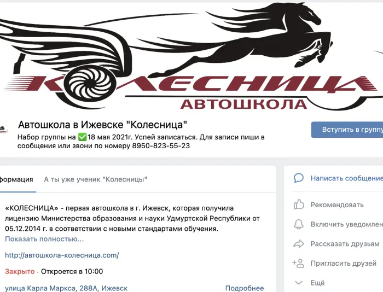The width and height of the screenshot is (383, 292).
Task: Choose Пригласить друзей option
Action: (x=344, y=263)
